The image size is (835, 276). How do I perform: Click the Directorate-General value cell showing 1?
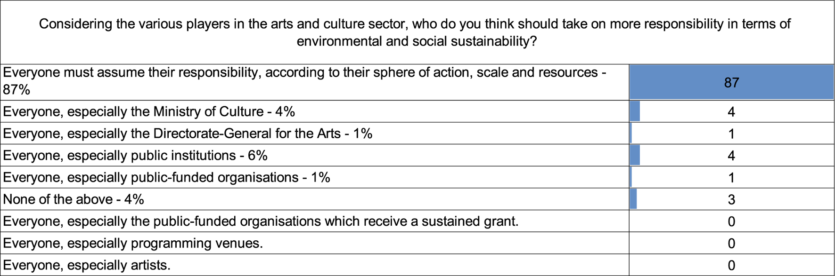click(x=731, y=134)
